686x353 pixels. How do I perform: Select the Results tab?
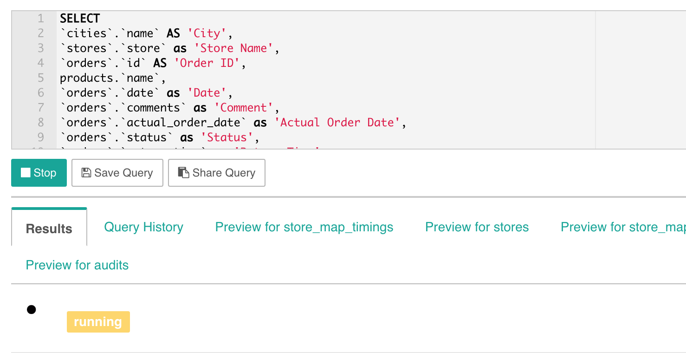tap(49, 229)
